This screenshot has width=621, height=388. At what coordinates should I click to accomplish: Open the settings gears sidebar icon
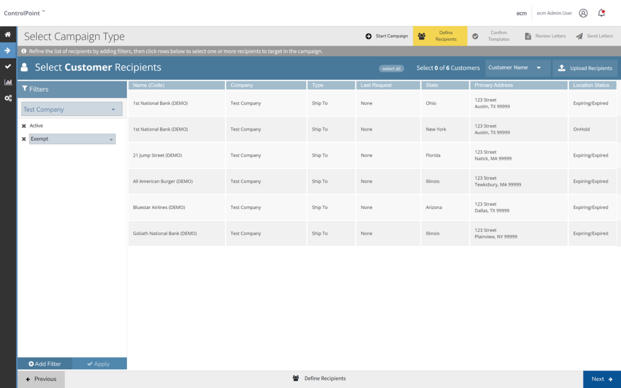[x=8, y=98]
